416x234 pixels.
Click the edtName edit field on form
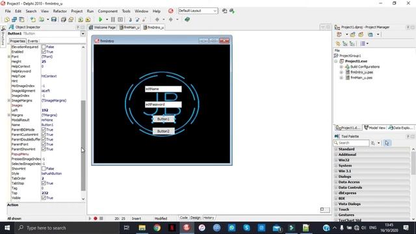click(x=163, y=89)
